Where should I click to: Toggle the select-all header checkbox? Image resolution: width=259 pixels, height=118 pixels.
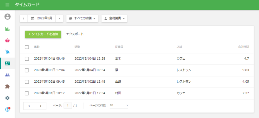click(27, 47)
